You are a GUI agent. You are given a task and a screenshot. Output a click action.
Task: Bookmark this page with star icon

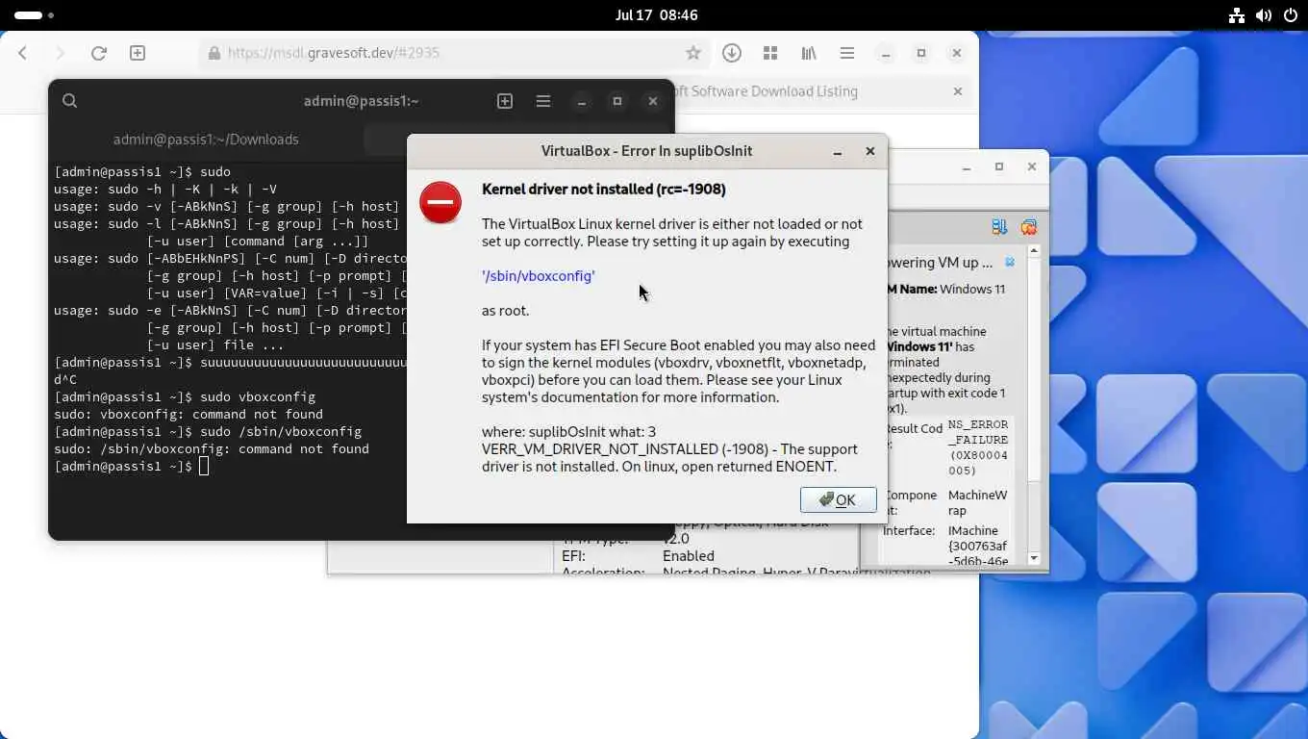(692, 53)
